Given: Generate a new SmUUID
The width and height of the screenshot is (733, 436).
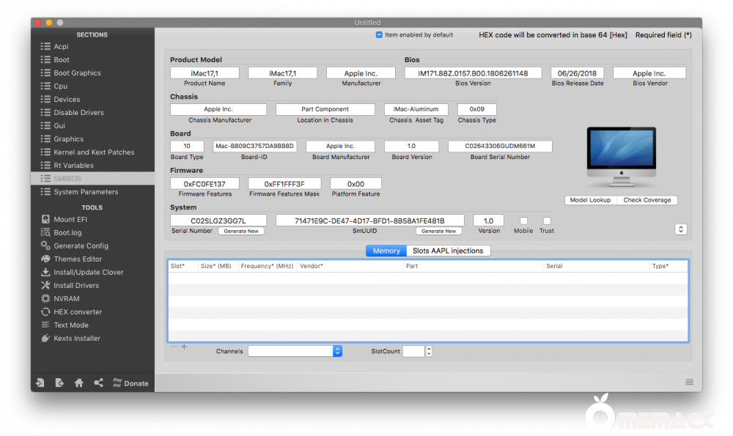Looking at the screenshot, I should pyautogui.click(x=439, y=231).
